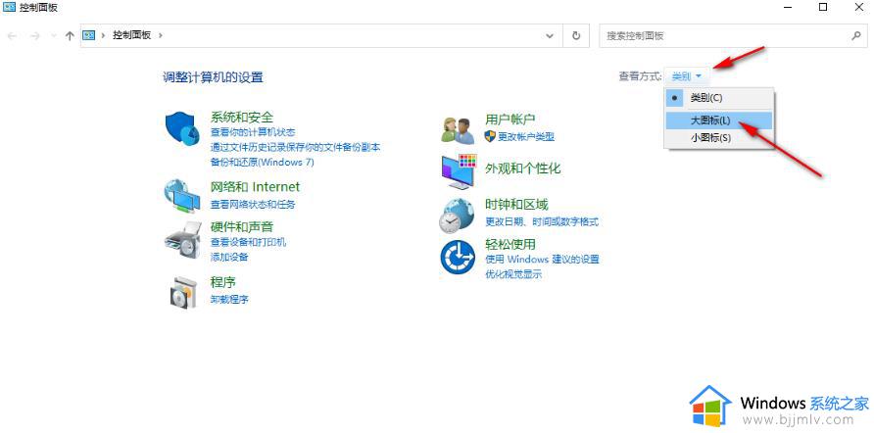Click the UAC shield beside 更改帐户类型

click(x=490, y=136)
